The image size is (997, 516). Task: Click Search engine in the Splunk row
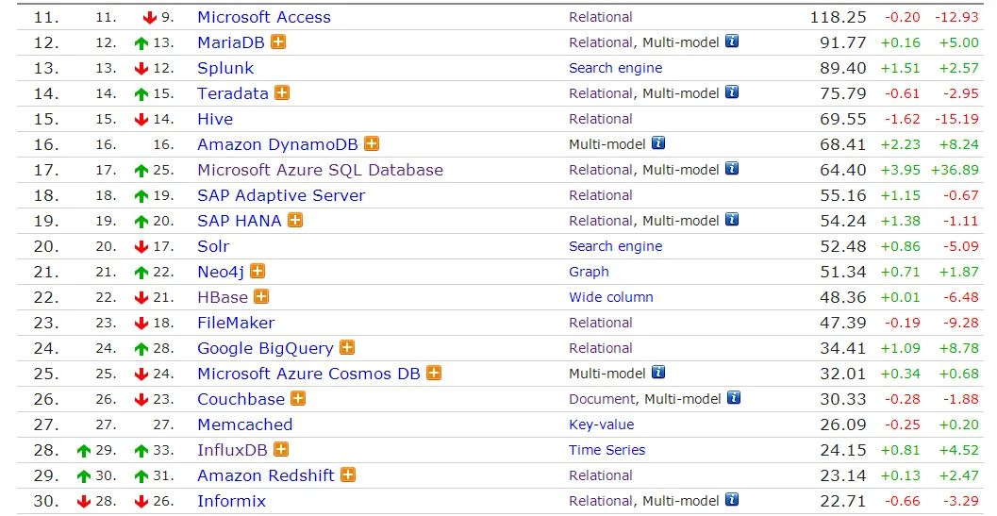[616, 68]
